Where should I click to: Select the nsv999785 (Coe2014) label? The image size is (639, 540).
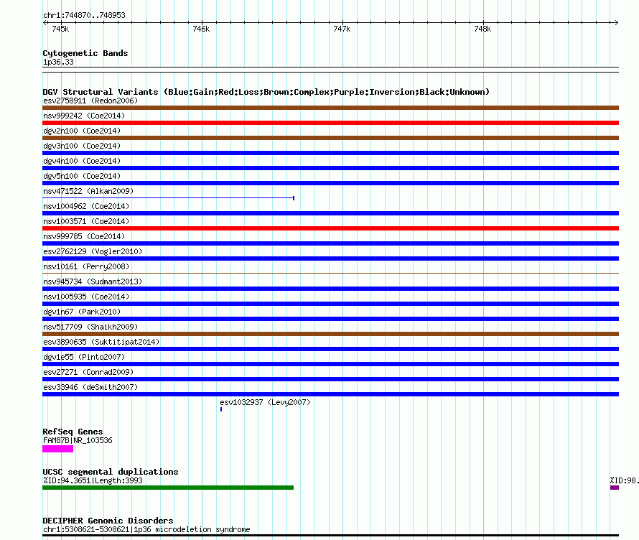click(84, 236)
